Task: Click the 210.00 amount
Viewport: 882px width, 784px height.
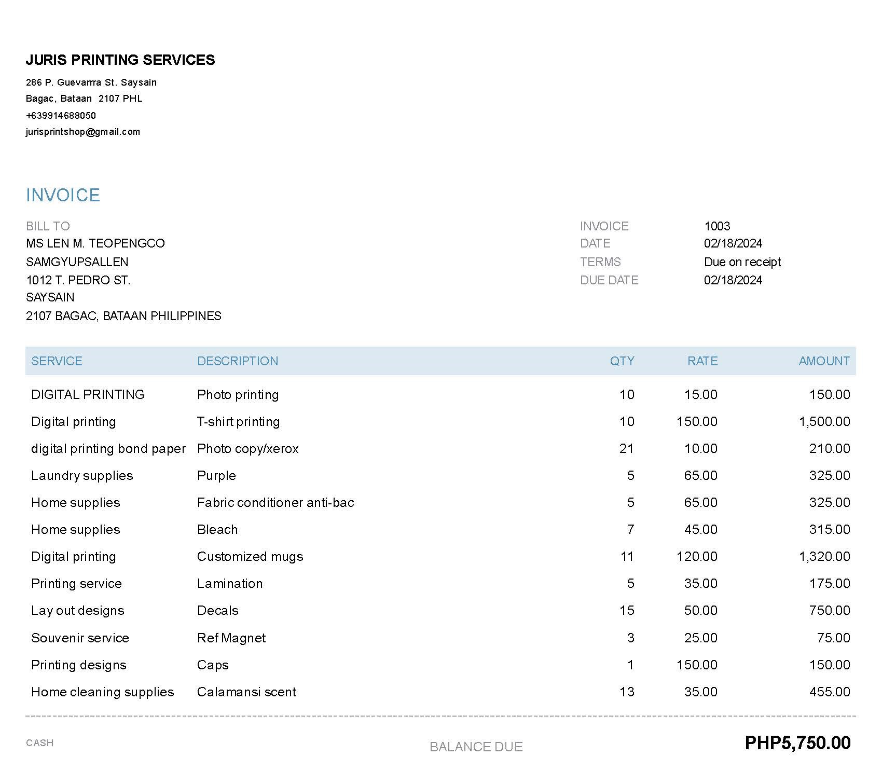Action: coord(830,449)
